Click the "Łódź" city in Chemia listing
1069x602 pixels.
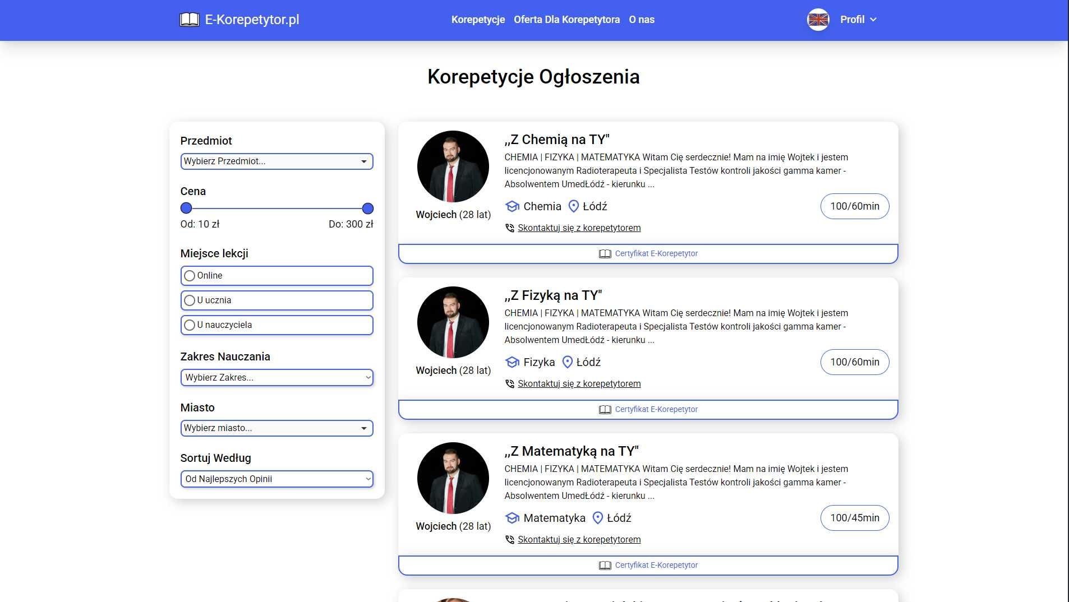point(595,206)
